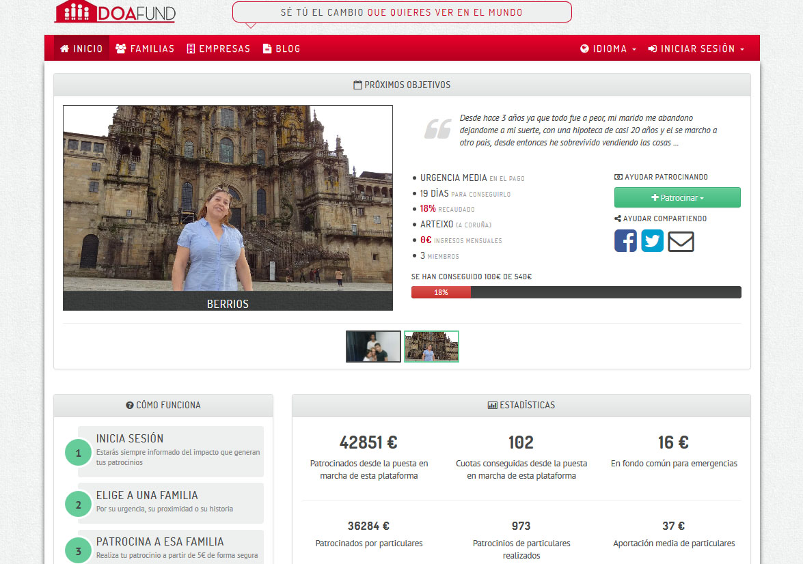The height and width of the screenshot is (564, 803).
Task: Click the 102 quotas achieved figure
Action: (x=521, y=442)
